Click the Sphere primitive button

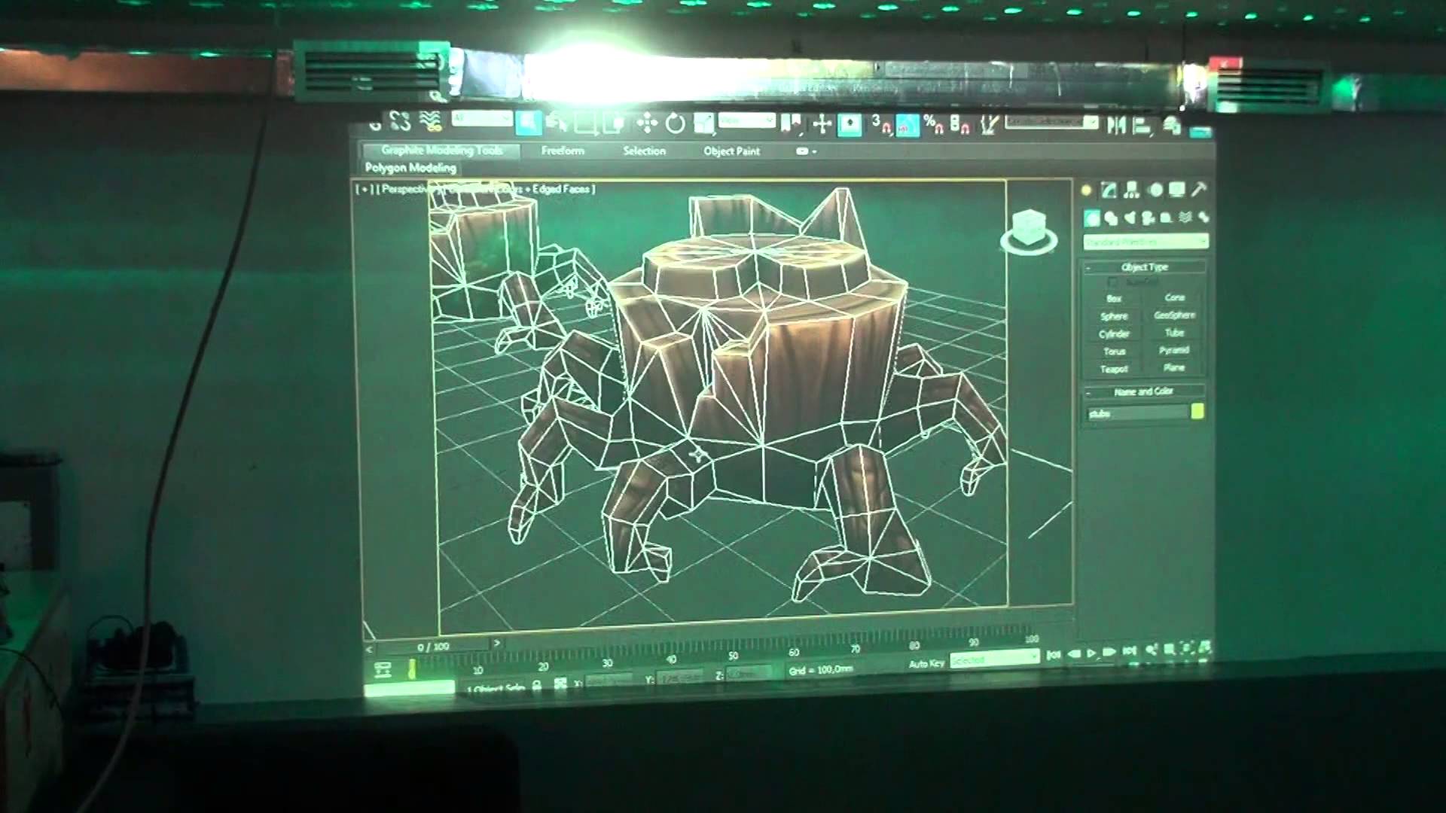(1114, 317)
